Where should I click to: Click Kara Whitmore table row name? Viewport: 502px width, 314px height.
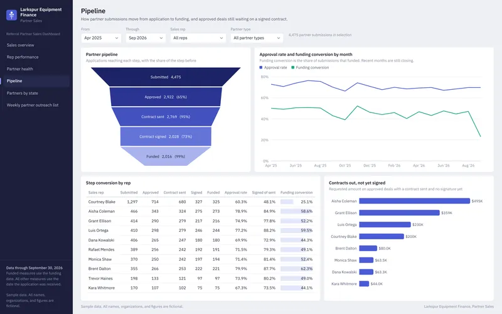(x=102, y=288)
